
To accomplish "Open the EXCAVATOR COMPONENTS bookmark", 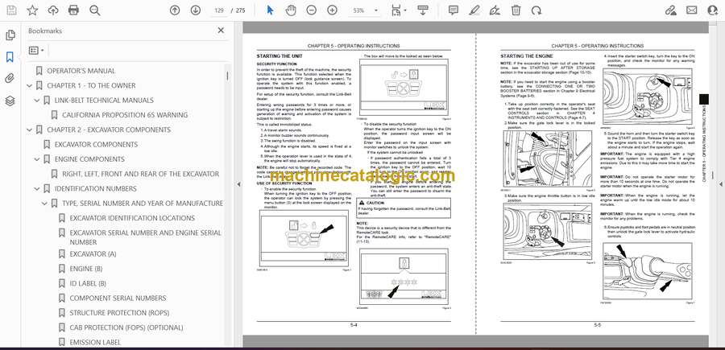I will (96, 145).
